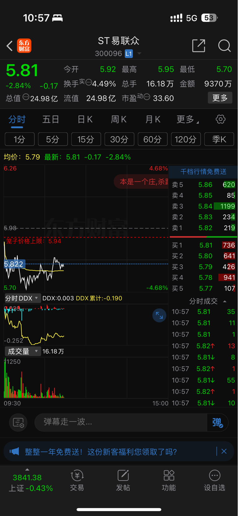Tap the 买4 order row at 5.78
This screenshot has height=516, width=238.
(203, 278)
